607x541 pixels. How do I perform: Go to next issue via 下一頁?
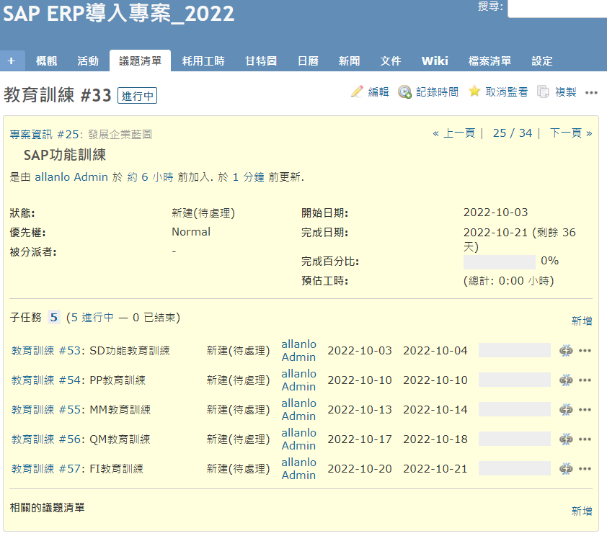(x=571, y=133)
